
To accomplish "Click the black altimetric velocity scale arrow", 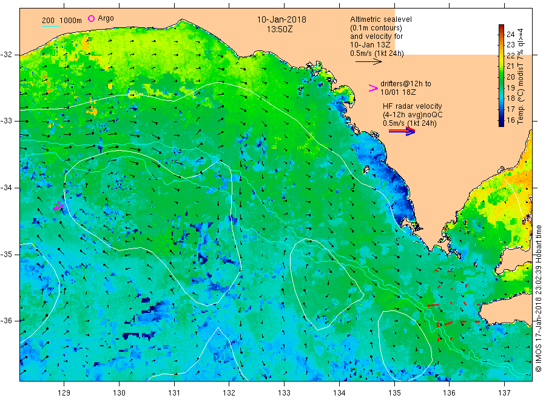I will tap(369, 62).
